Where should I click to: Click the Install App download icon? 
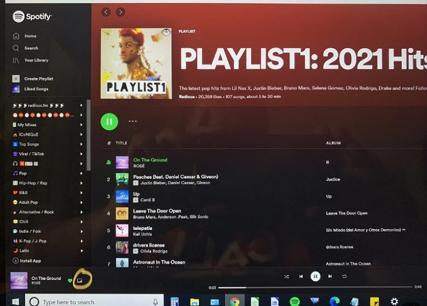pyautogui.click(x=15, y=260)
